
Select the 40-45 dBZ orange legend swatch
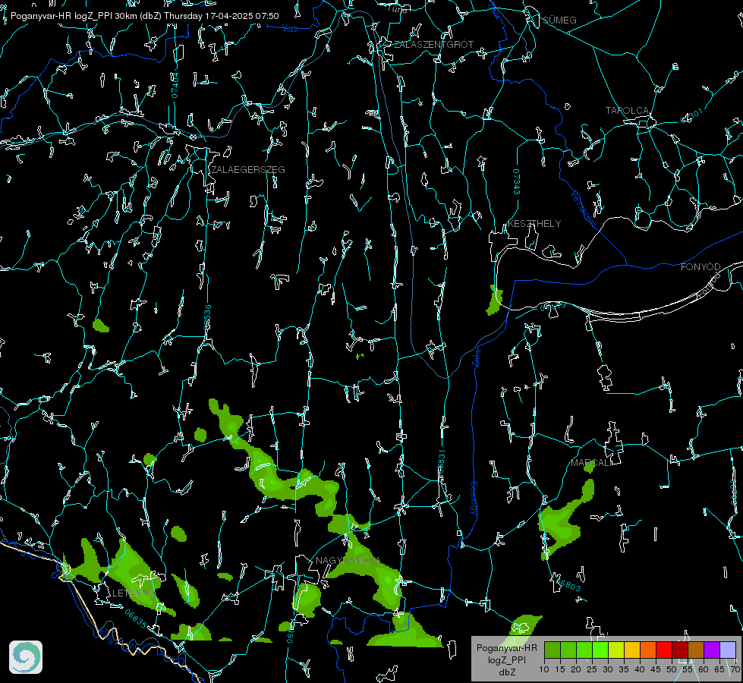point(648,650)
